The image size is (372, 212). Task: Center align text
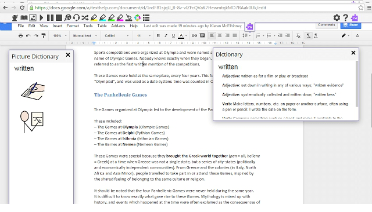[x=220, y=35]
